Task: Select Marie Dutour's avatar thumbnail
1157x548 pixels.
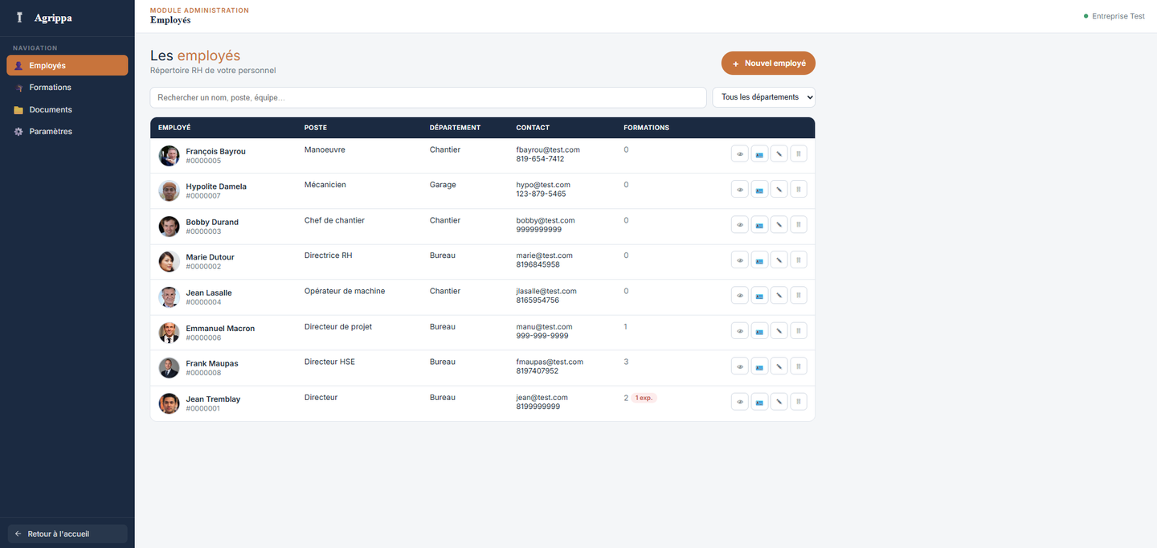Action: (169, 262)
